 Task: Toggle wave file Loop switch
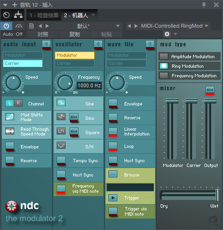pos(113,146)
